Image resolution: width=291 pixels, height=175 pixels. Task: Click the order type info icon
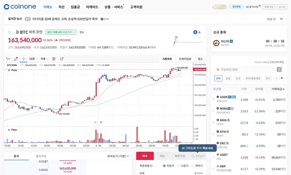pos(151,166)
